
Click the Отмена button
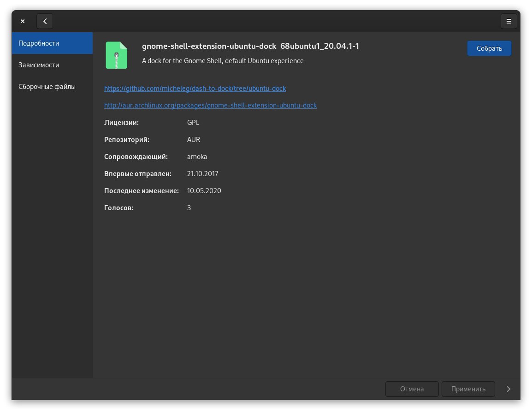[412, 389]
